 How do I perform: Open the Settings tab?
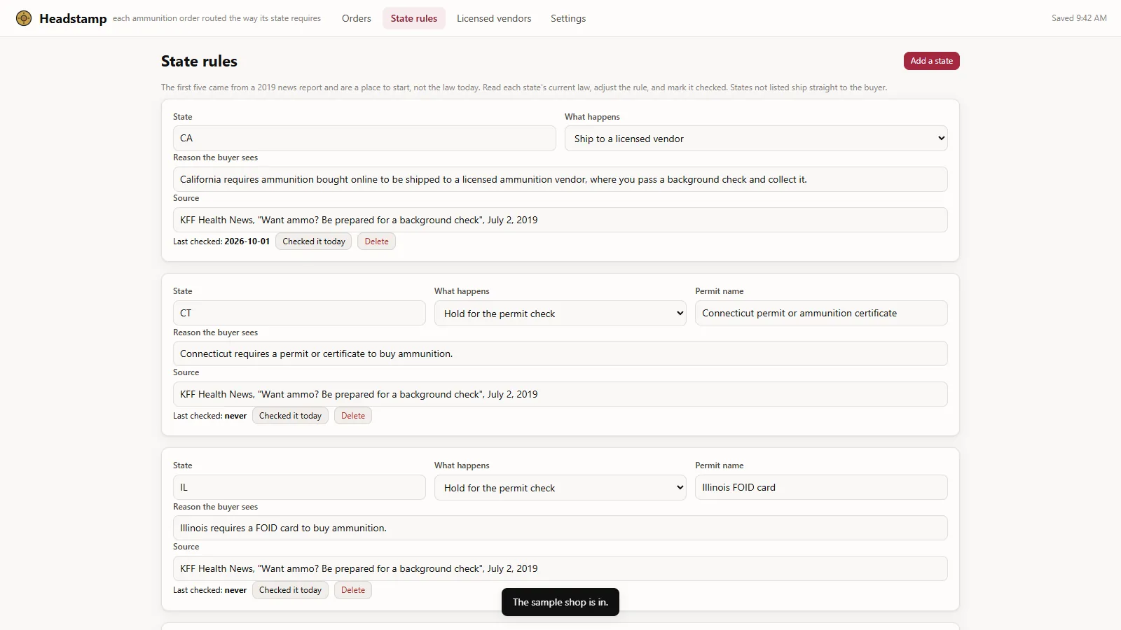[568, 18]
